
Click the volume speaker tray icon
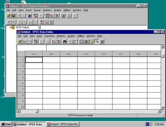(x=151, y=124)
